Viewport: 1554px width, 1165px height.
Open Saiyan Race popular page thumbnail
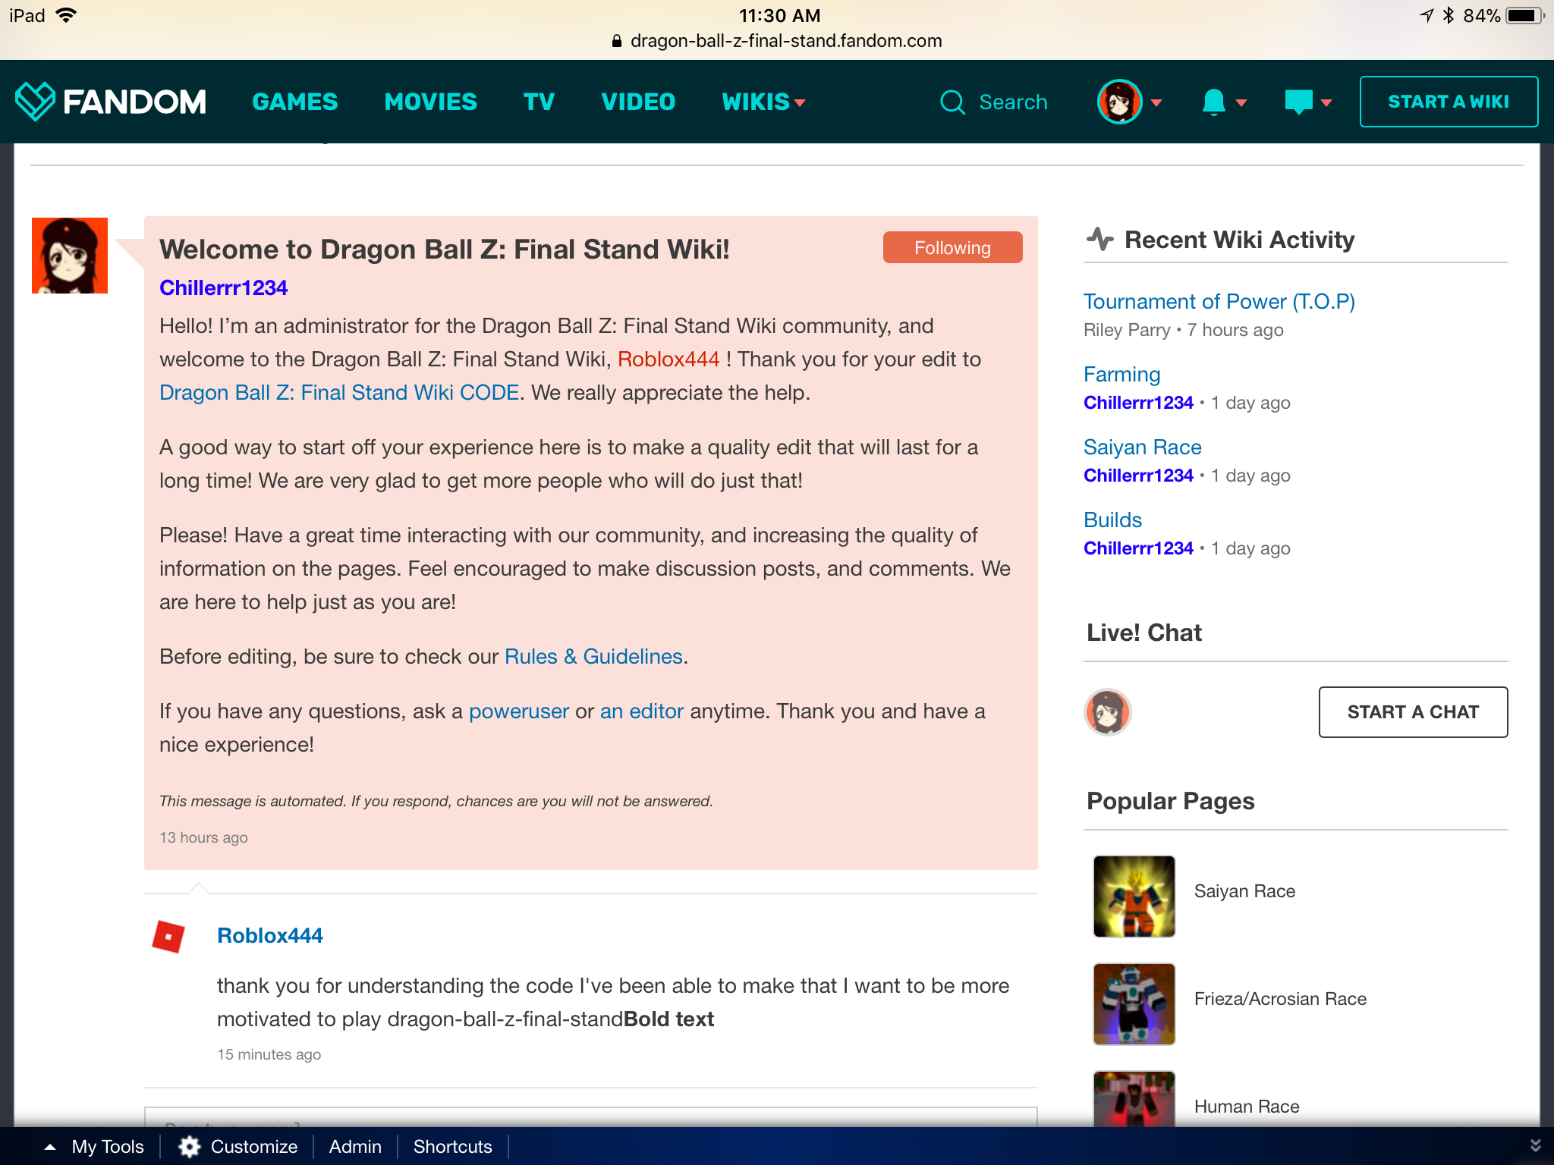click(x=1134, y=897)
